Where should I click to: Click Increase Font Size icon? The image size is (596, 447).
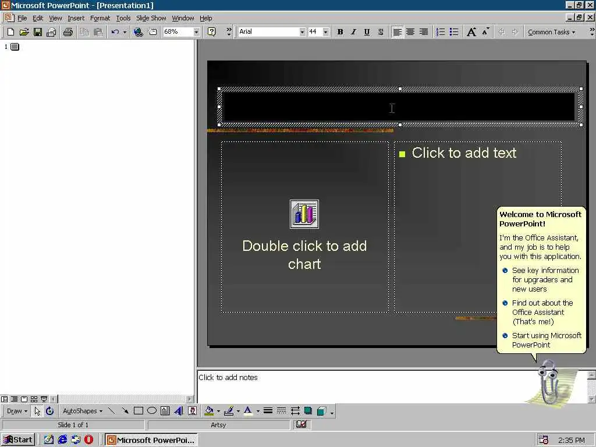471,32
